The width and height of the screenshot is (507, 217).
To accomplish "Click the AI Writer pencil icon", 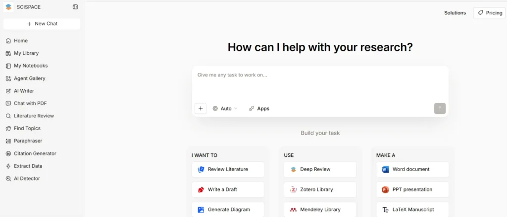I will tap(8, 91).
